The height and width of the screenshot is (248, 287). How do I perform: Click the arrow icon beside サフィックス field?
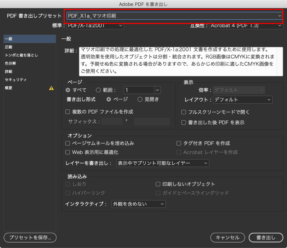[127, 120]
